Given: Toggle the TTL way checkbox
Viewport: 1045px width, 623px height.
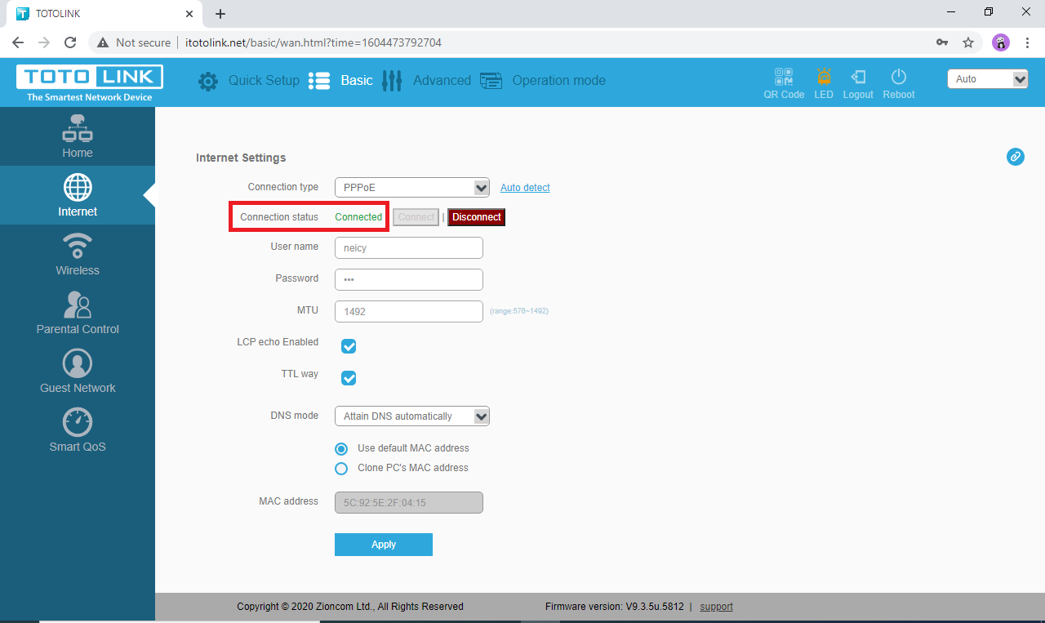Looking at the screenshot, I should pos(349,378).
